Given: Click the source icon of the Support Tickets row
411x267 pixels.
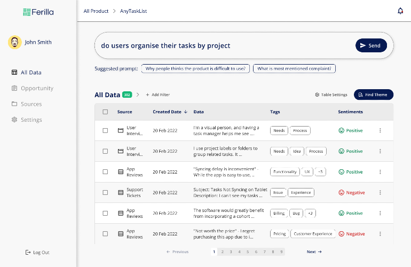Looking at the screenshot, I should tap(121, 193).
